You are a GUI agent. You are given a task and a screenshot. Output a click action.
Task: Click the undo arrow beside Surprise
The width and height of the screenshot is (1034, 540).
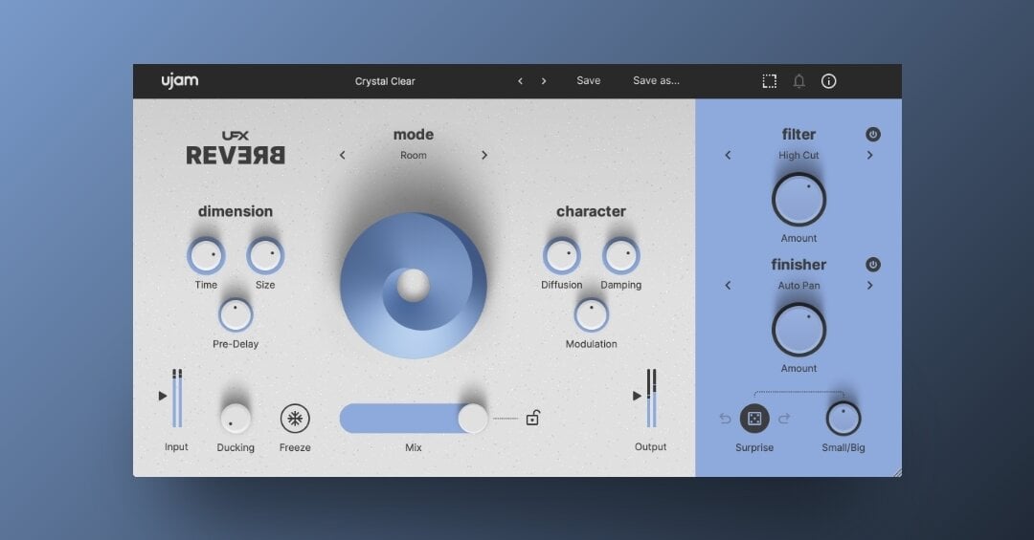726,419
